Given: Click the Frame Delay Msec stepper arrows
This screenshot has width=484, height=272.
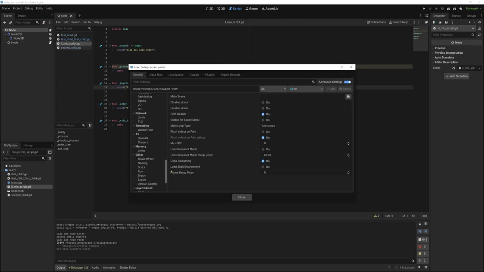Looking at the screenshot, I should [348, 173].
